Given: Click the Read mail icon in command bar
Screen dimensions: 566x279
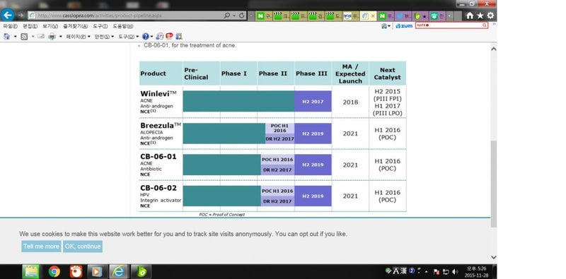Looking at the screenshot, I should tap(41, 37).
